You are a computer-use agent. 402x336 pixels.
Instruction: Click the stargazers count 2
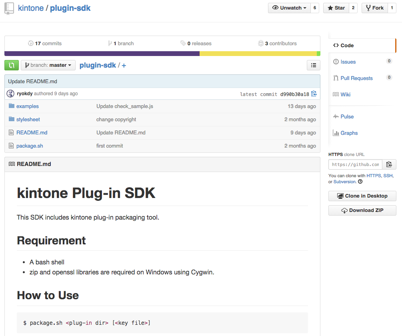point(353,8)
